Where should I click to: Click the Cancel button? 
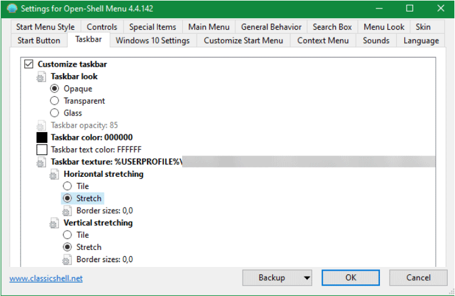[x=418, y=278]
